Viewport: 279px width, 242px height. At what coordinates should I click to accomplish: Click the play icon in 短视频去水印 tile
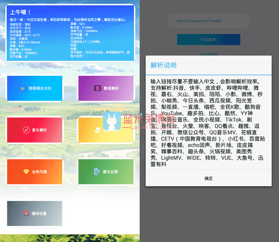(x=22, y=88)
